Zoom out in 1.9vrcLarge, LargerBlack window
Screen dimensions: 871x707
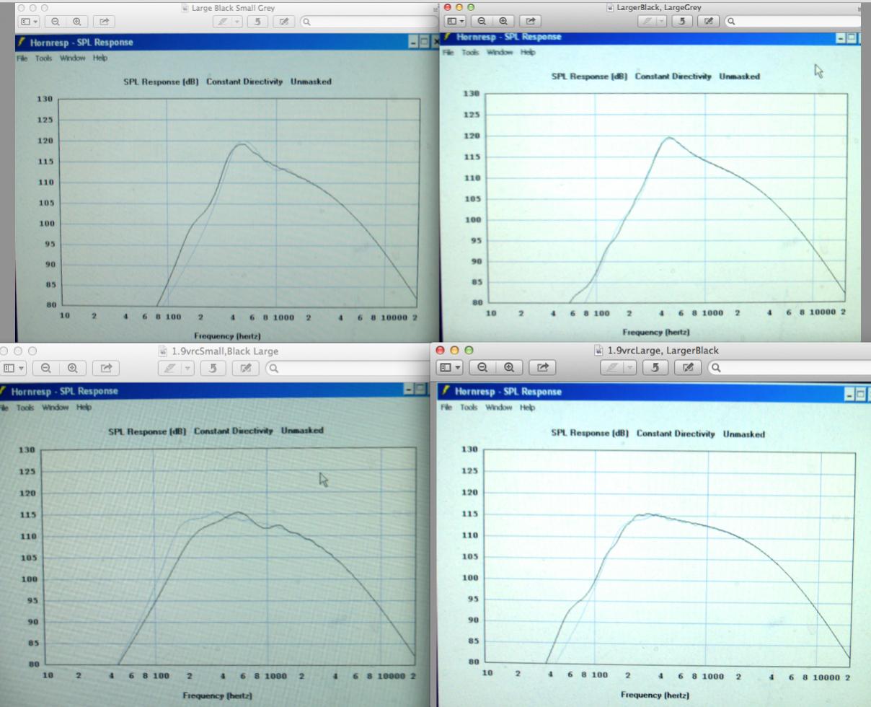point(482,367)
